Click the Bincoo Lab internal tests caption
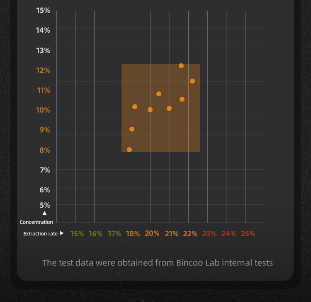This screenshot has width=311, height=302. [158, 263]
